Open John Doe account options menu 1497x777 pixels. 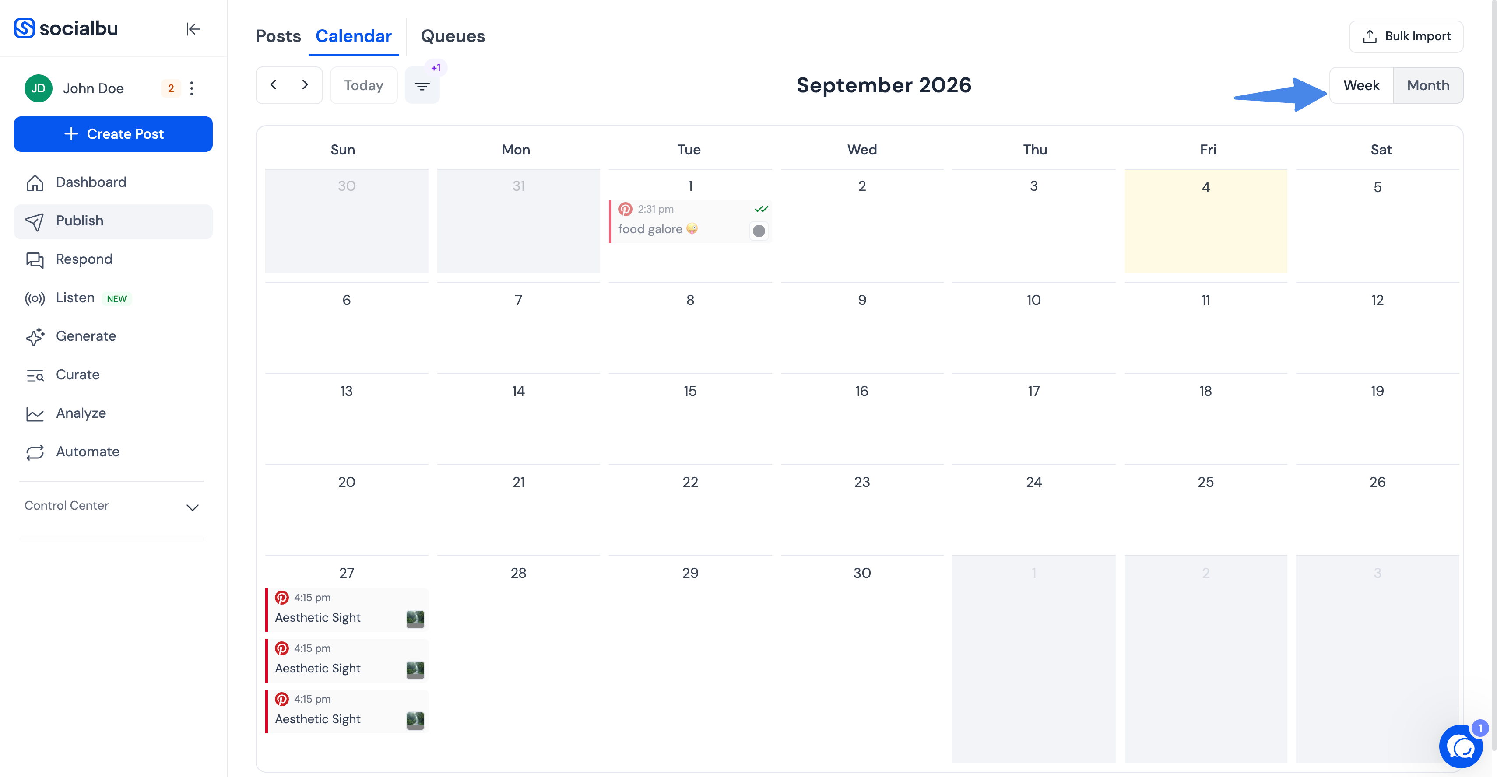tap(192, 88)
